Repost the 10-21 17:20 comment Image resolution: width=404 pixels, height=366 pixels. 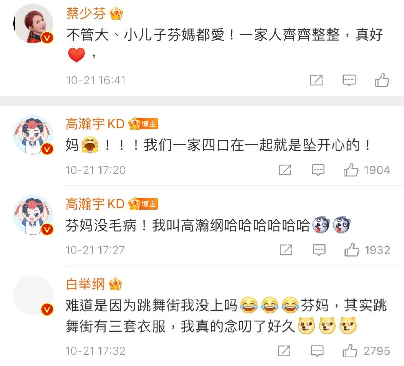point(285,170)
